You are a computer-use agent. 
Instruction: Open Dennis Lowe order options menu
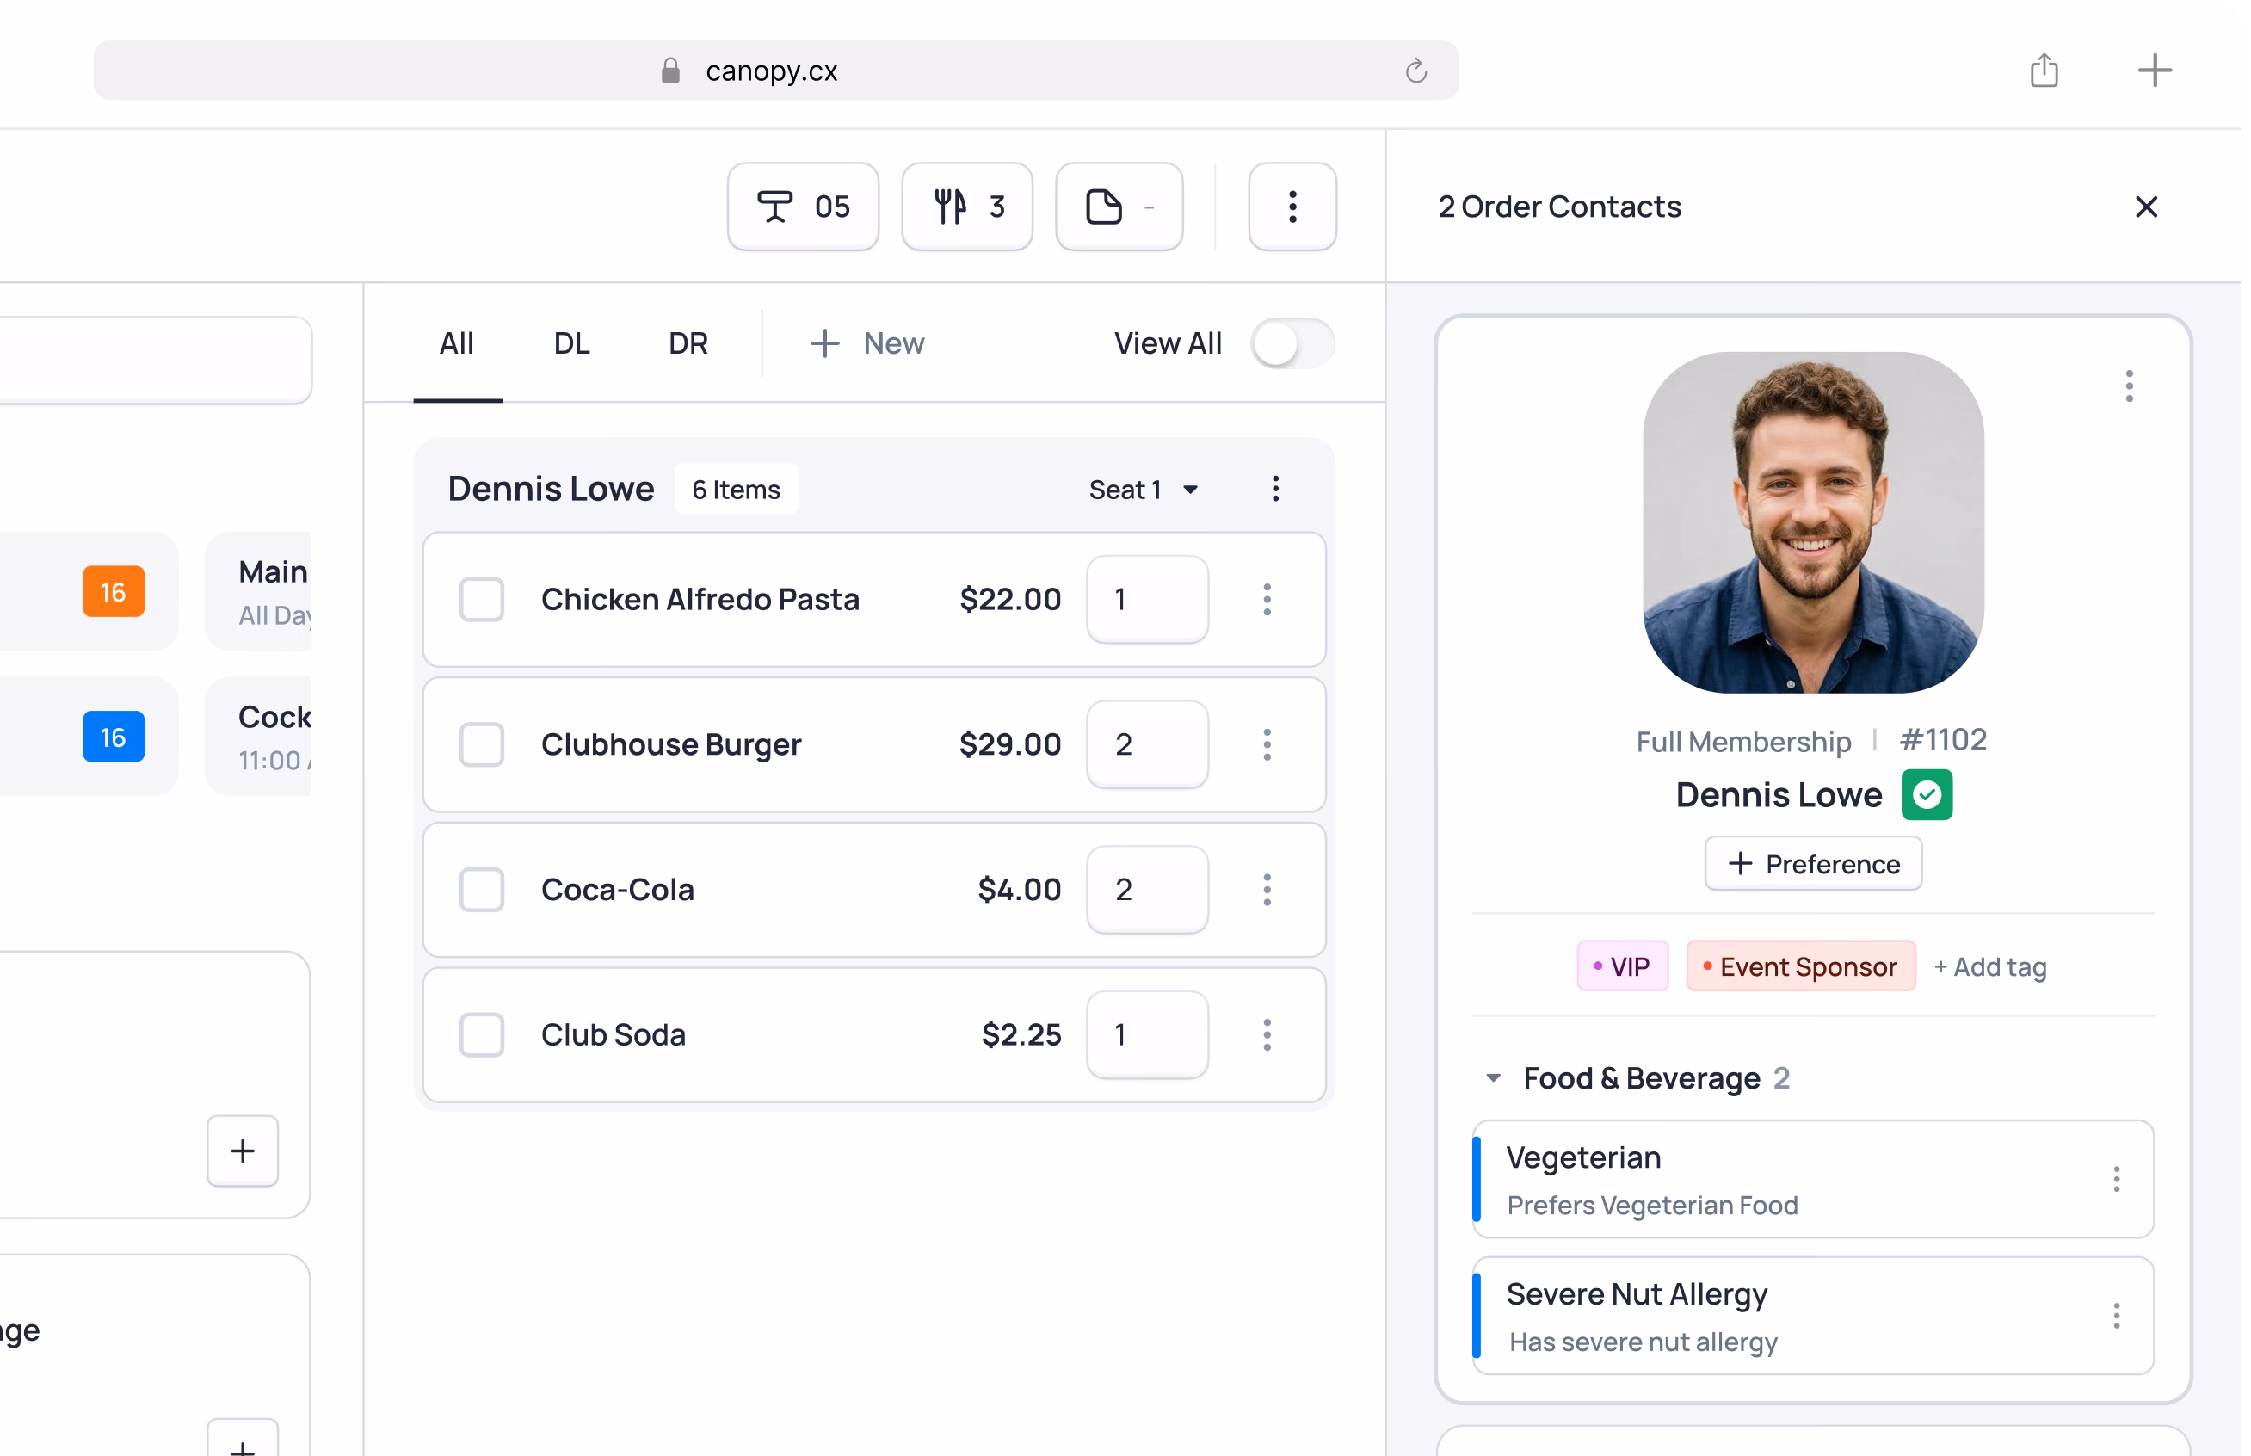(x=1275, y=489)
